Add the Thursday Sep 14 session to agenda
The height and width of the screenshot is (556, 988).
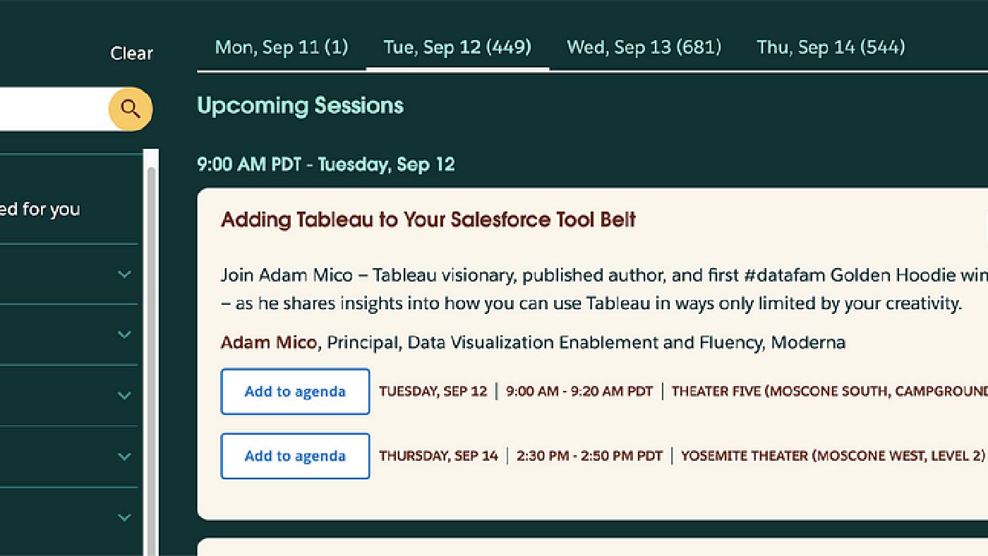pos(295,456)
